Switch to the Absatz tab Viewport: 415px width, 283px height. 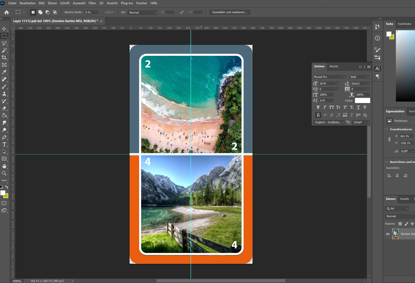(x=334, y=66)
